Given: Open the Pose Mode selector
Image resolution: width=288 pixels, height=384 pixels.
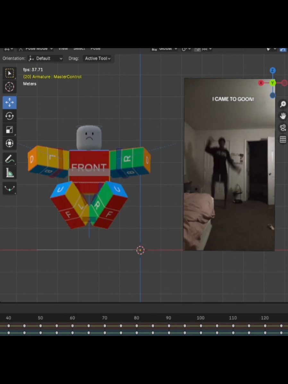Looking at the screenshot, I should pos(36,49).
